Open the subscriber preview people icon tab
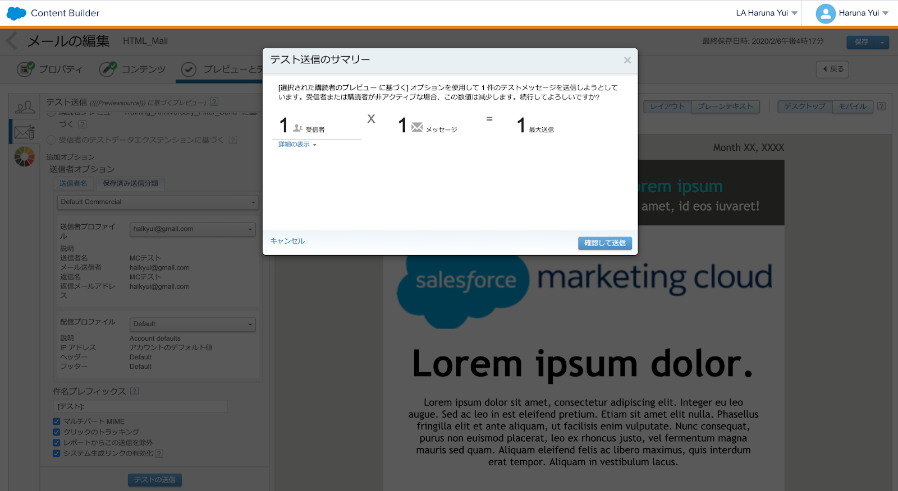 pyautogui.click(x=25, y=107)
